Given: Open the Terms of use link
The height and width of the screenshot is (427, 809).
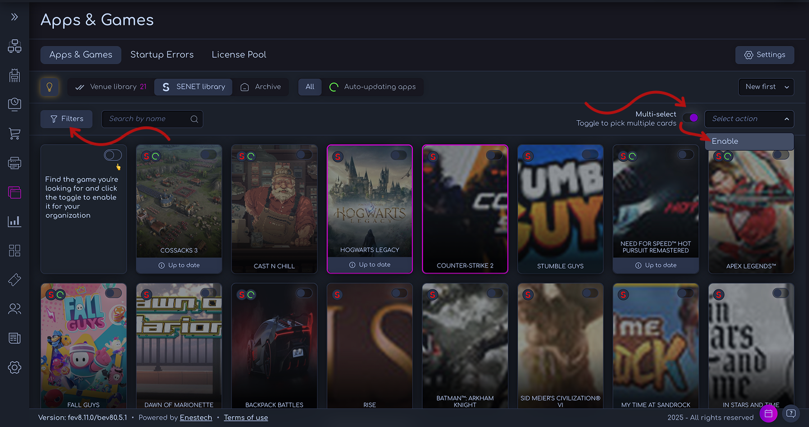Looking at the screenshot, I should pyautogui.click(x=246, y=417).
